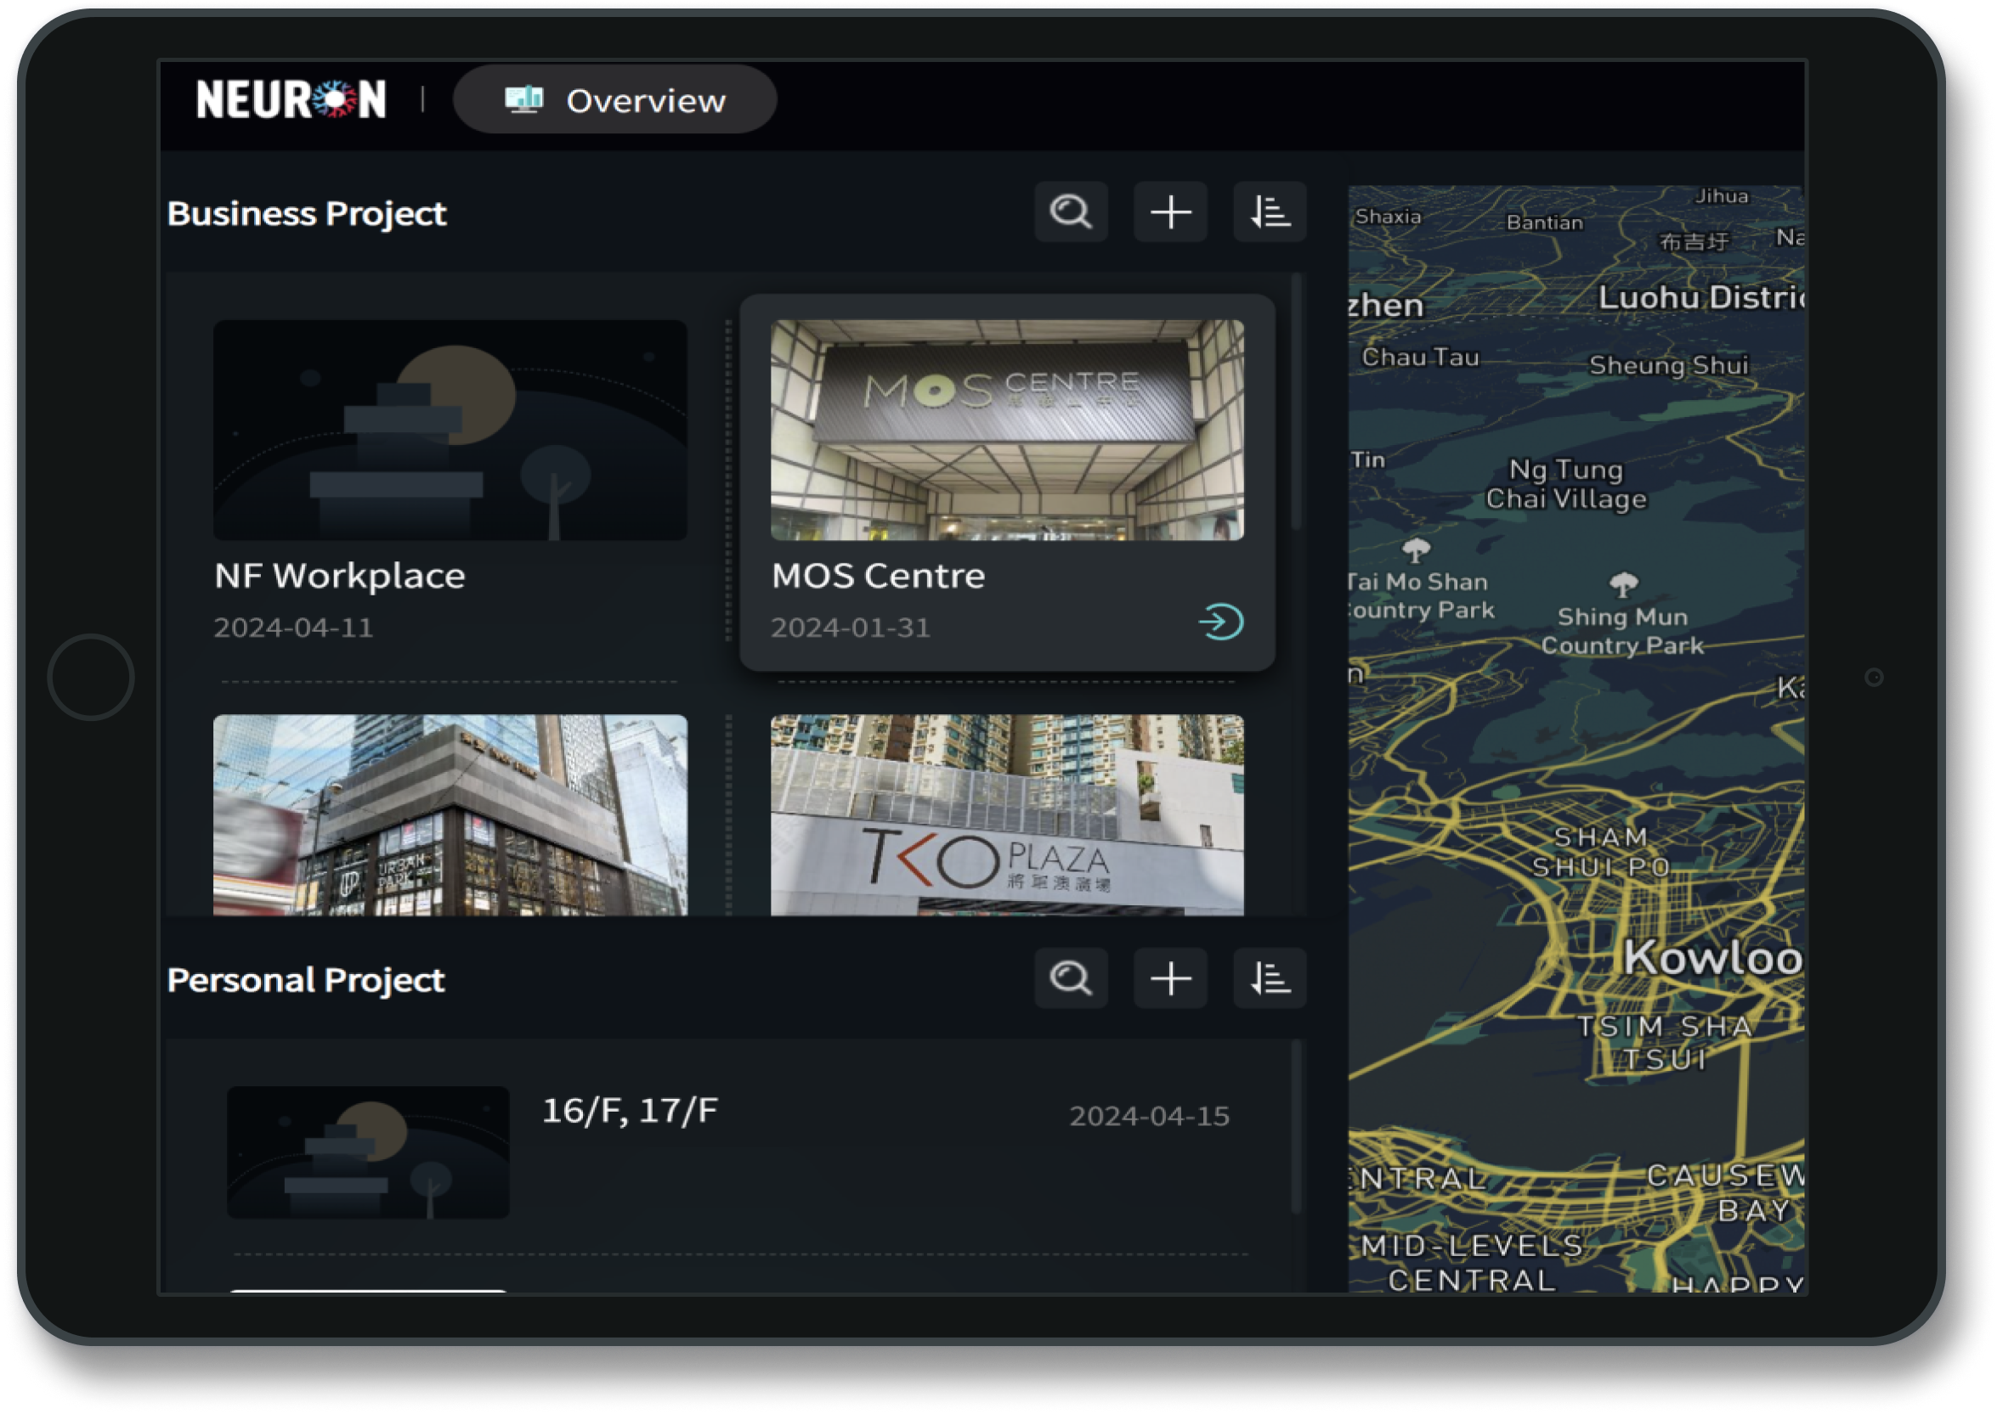Click Shing Mun Country Park marker

point(1622,583)
